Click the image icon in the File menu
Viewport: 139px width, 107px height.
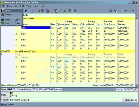pyautogui.click(x=3, y=14)
